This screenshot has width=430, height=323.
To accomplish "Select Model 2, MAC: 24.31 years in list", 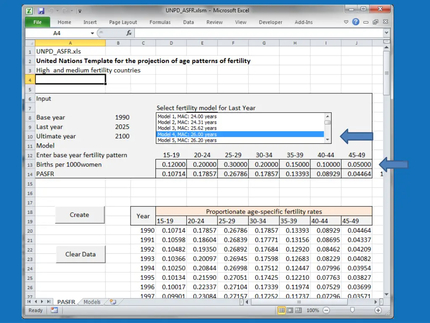I will coord(187,122).
